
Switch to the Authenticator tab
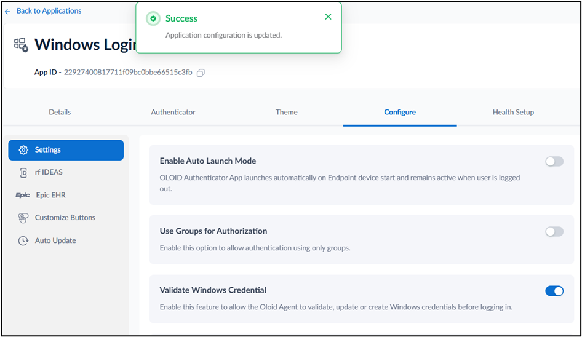pos(173,112)
